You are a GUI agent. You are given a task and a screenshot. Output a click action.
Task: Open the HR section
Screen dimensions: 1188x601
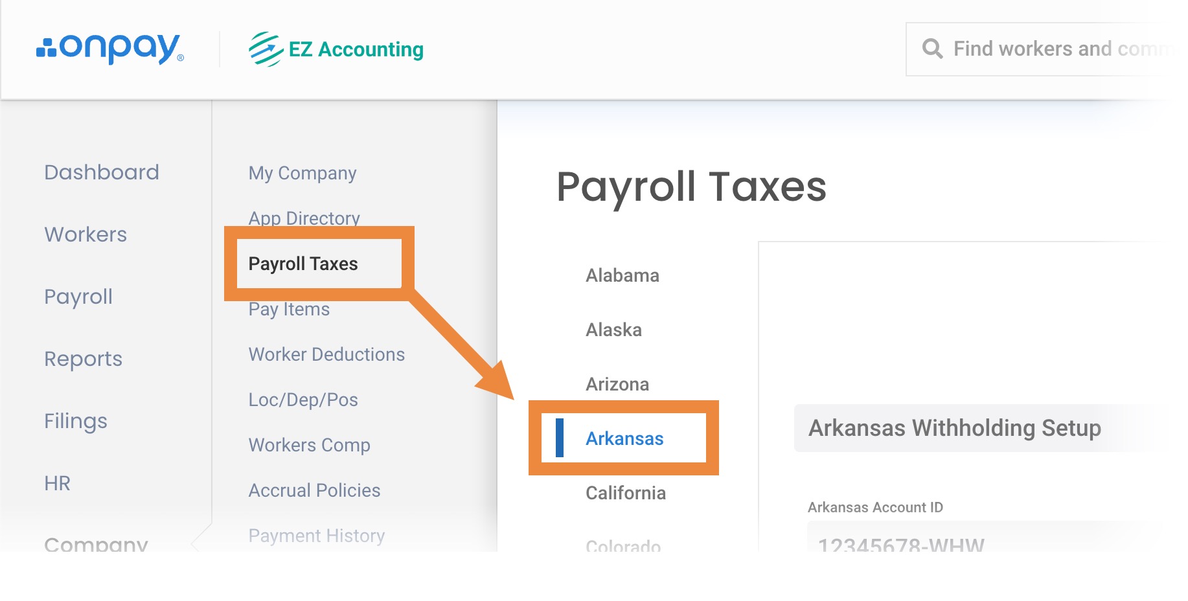[x=57, y=483]
